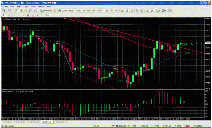Screen dimensions: 212x128
Task: Switch to the USDCAD,H4 chart tab
Action: (60, 122)
